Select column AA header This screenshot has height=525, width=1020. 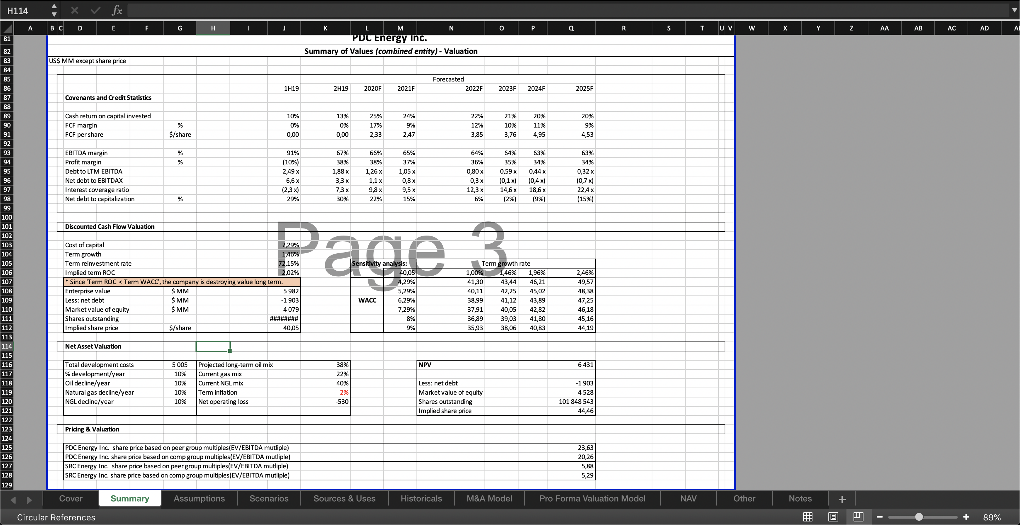884,28
